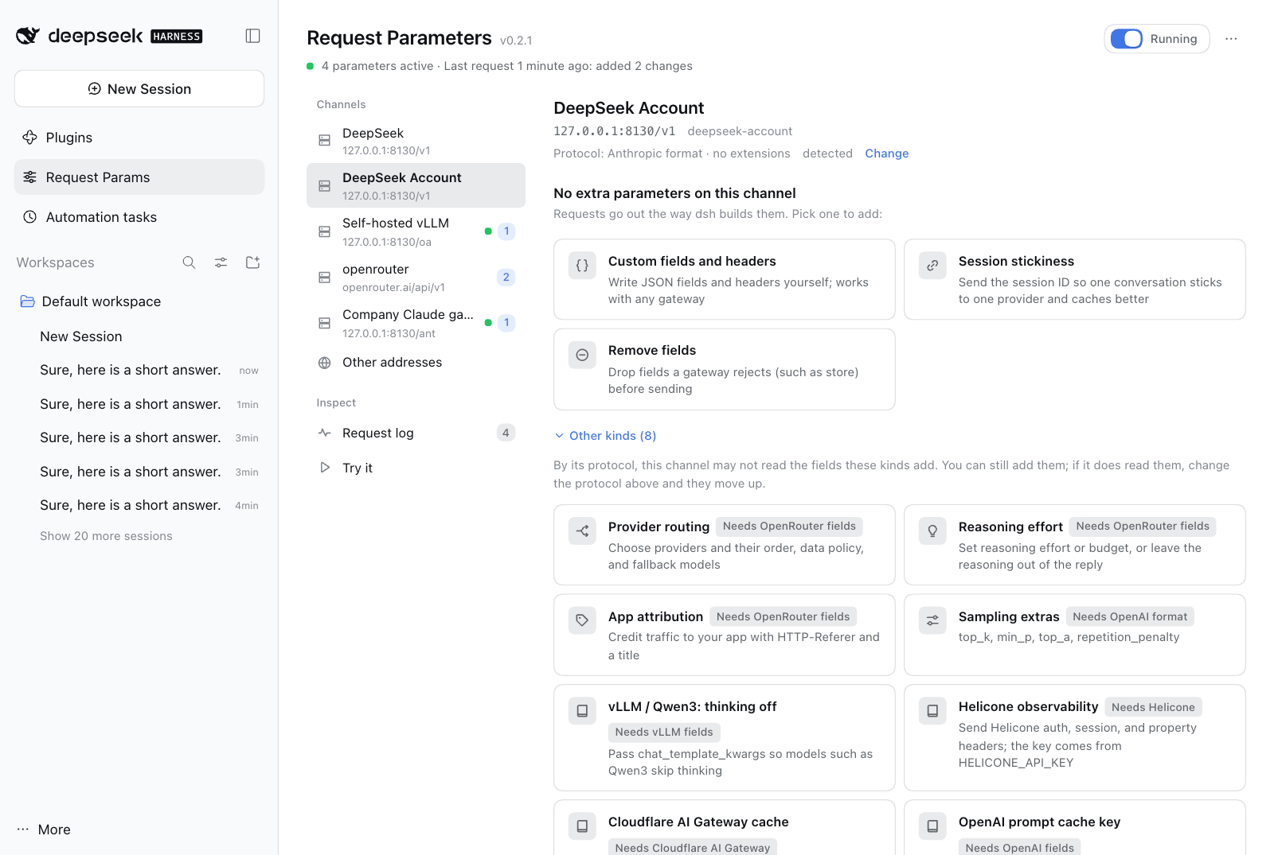Click the App attribution tag icon
Viewport: 1274px width, 855px height.
coord(582,620)
